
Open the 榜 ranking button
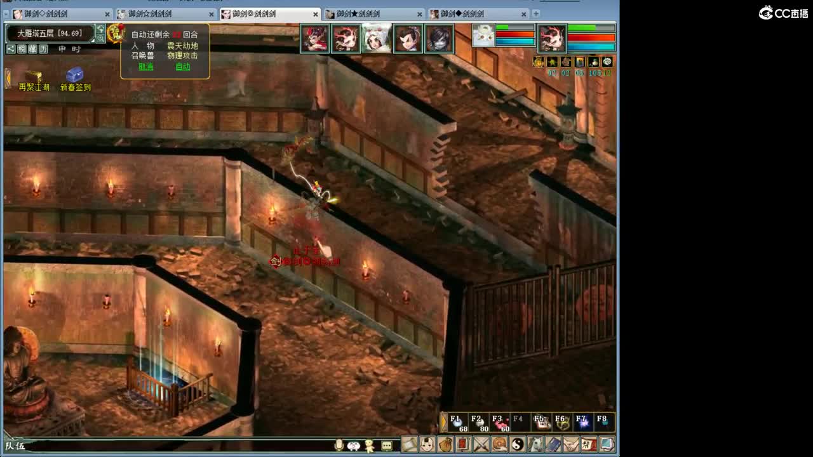coord(22,49)
